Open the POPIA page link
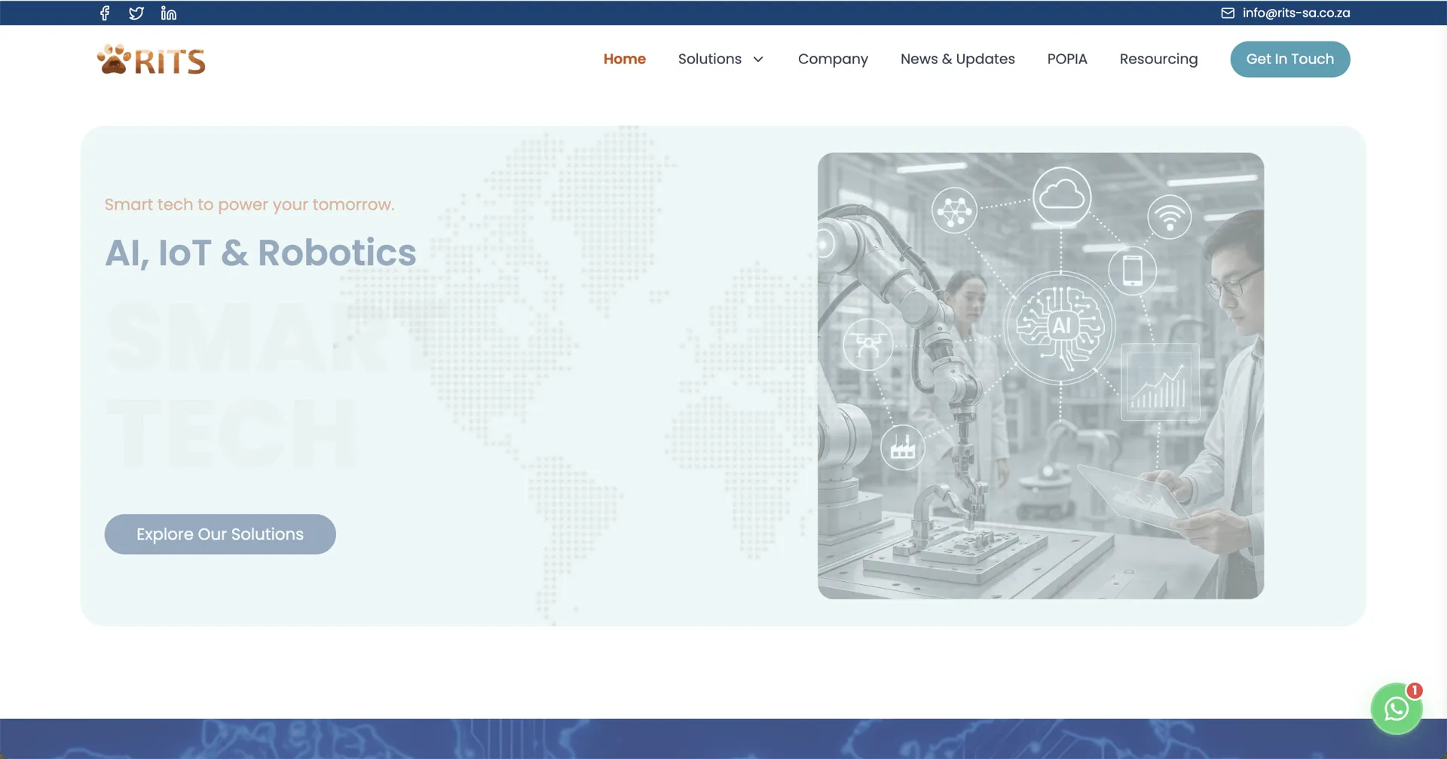This screenshot has width=1447, height=759. [1066, 59]
